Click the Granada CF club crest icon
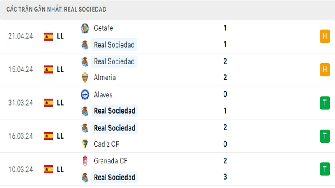 click(85, 161)
